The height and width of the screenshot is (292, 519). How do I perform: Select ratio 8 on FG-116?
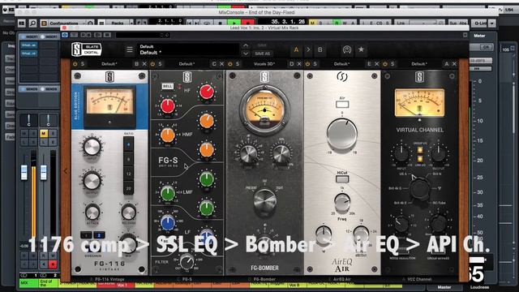click(x=128, y=159)
